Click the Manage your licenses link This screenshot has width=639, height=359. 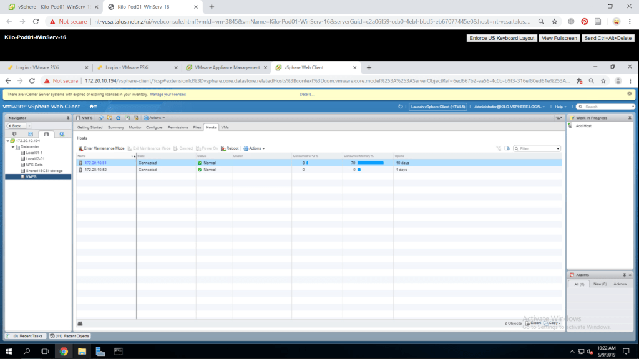tap(168, 94)
